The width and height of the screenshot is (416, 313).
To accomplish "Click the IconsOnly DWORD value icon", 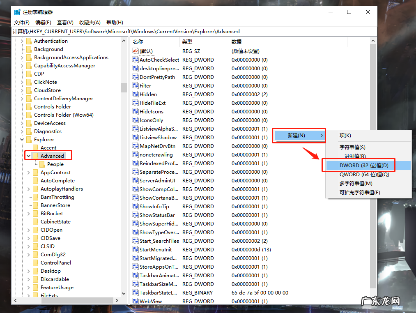I will coord(135,120).
